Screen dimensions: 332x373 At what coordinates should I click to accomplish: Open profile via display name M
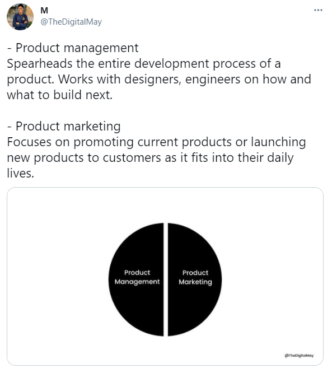pos(44,11)
